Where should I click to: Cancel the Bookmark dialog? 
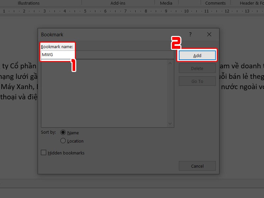click(x=197, y=166)
